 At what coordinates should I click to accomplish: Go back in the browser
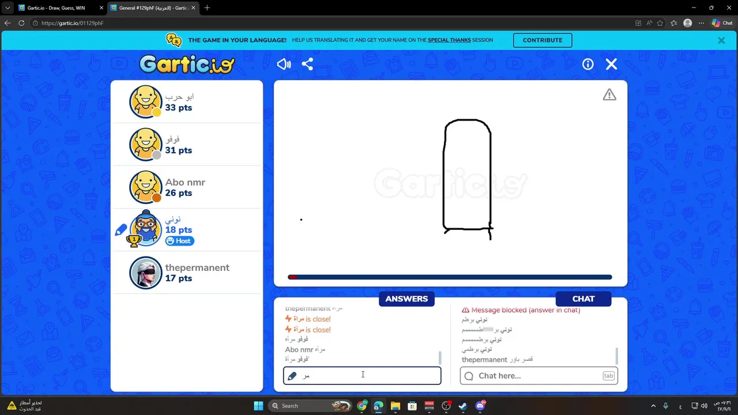pyautogui.click(x=7, y=23)
